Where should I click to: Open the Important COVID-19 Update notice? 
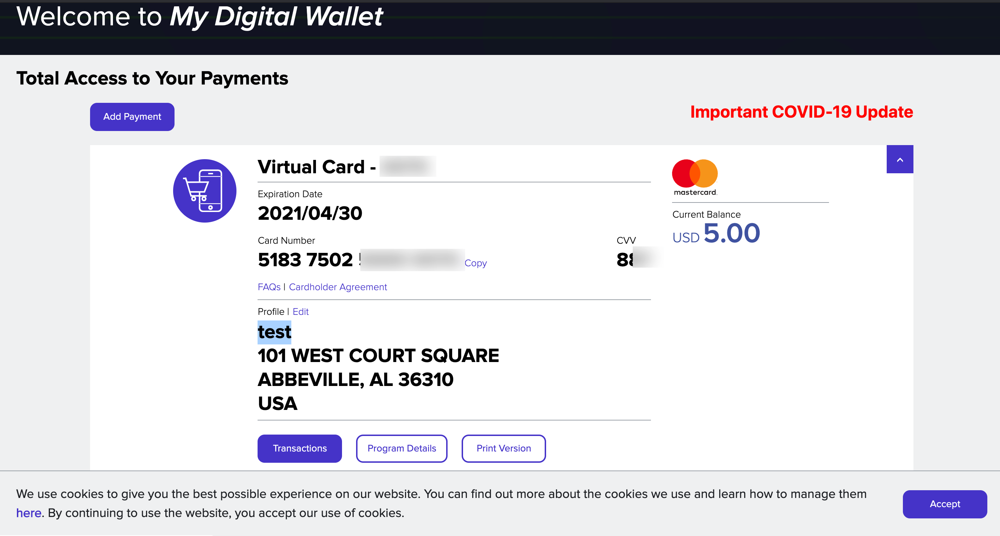[801, 112]
